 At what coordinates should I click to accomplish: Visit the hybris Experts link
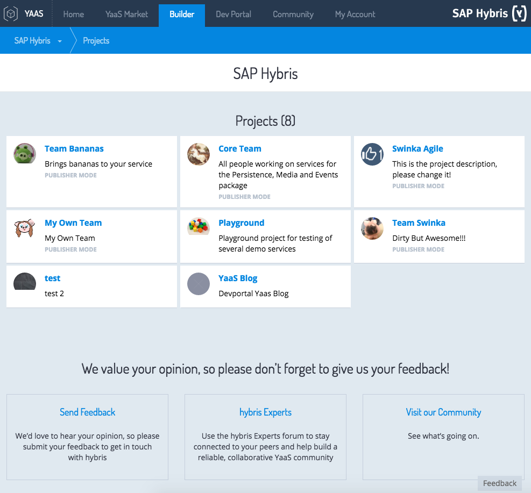[x=266, y=412]
